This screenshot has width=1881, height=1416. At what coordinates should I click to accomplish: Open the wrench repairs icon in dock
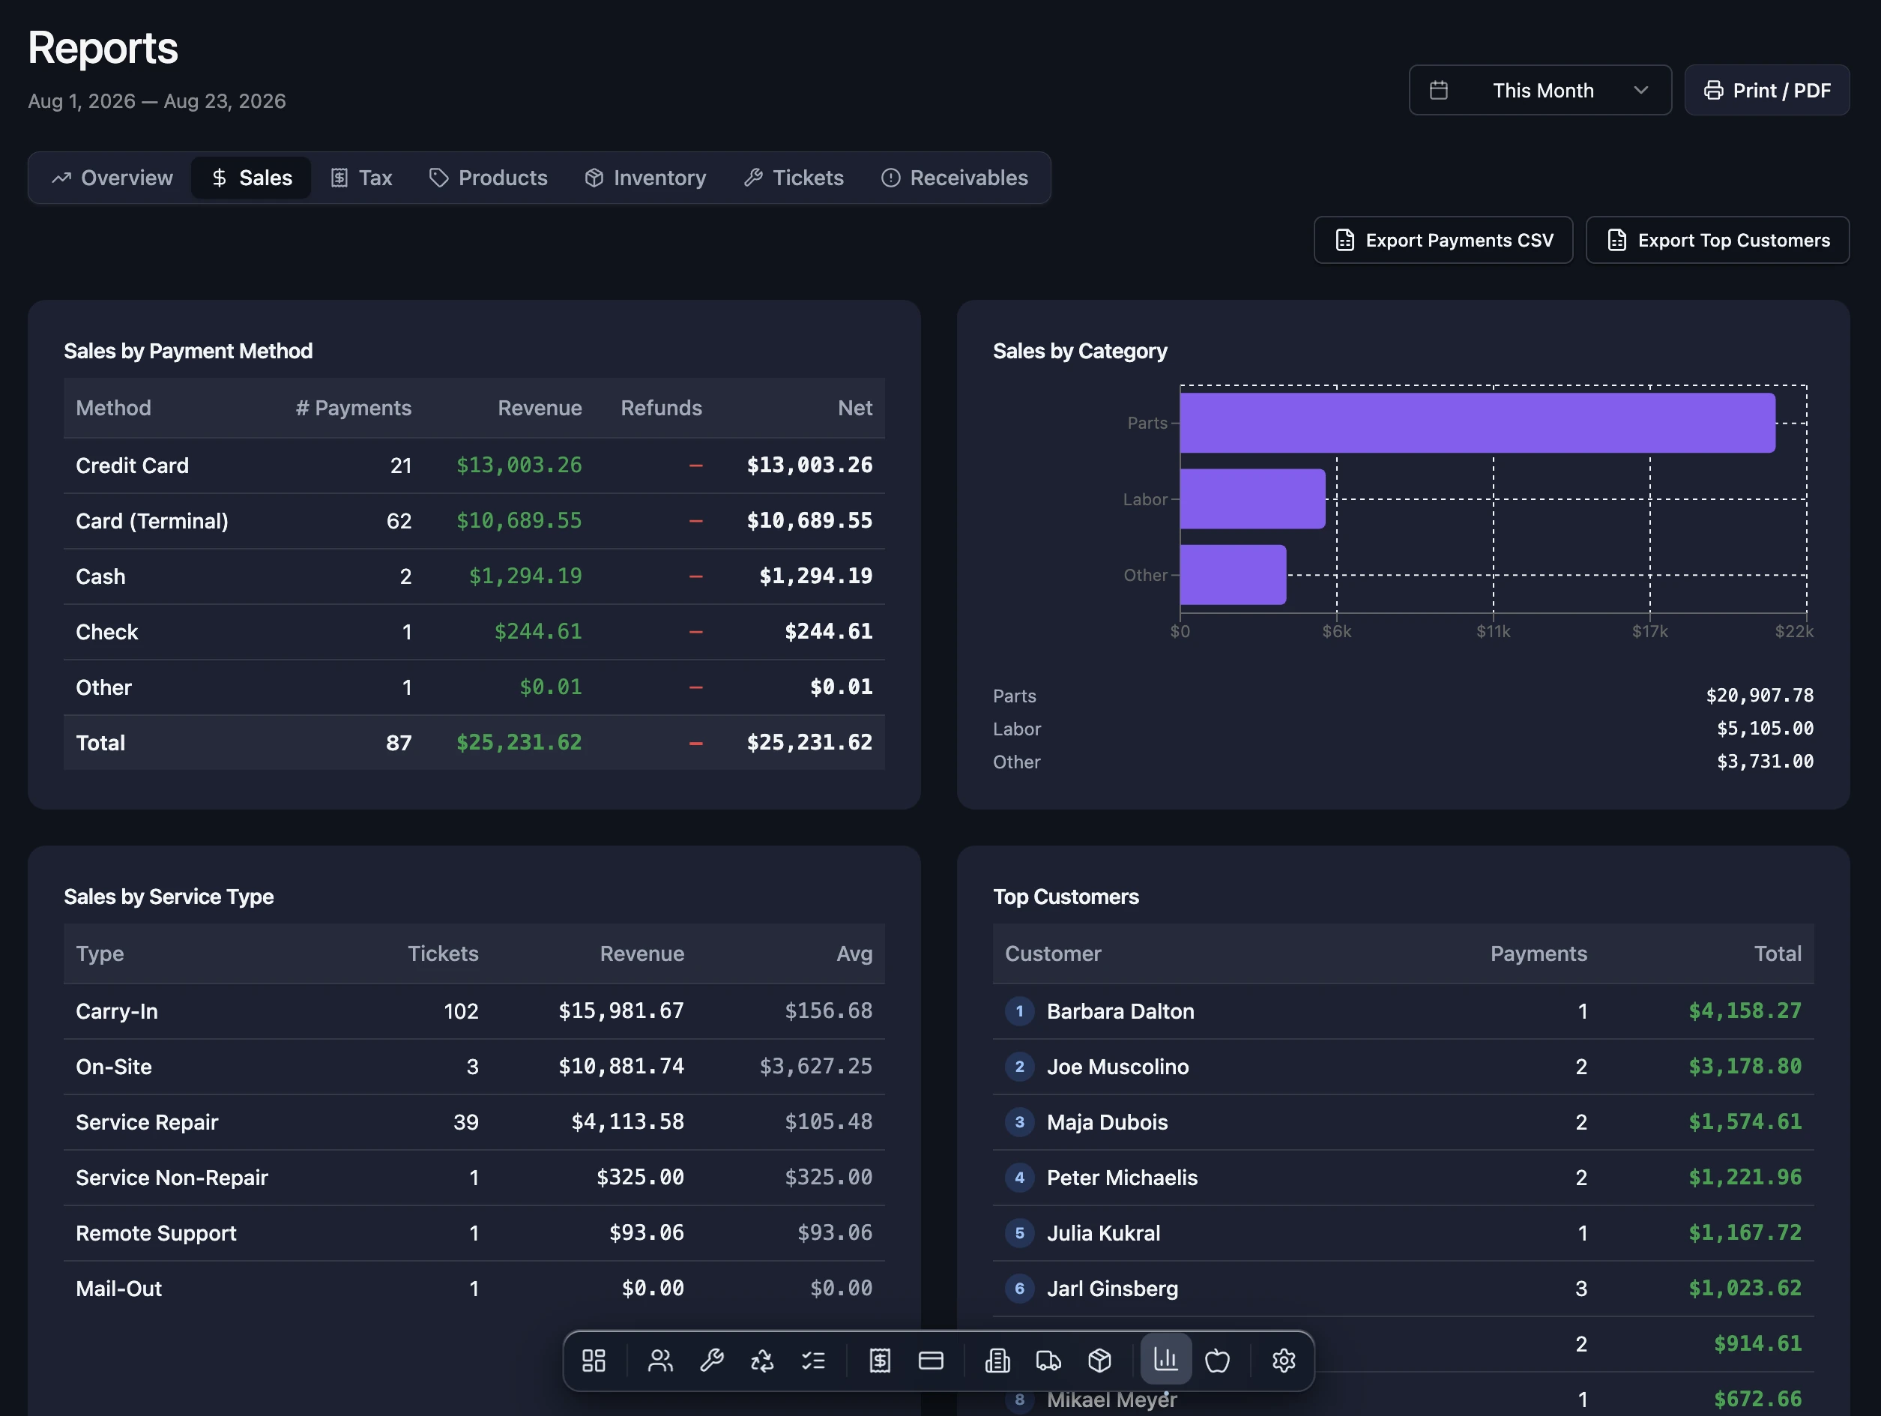712,1361
